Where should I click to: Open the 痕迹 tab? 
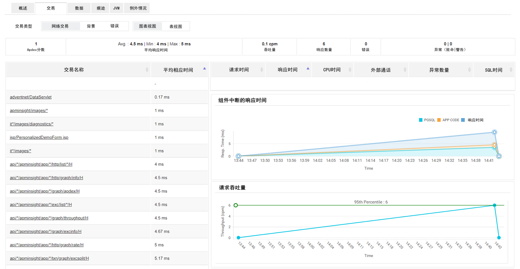(101, 8)
